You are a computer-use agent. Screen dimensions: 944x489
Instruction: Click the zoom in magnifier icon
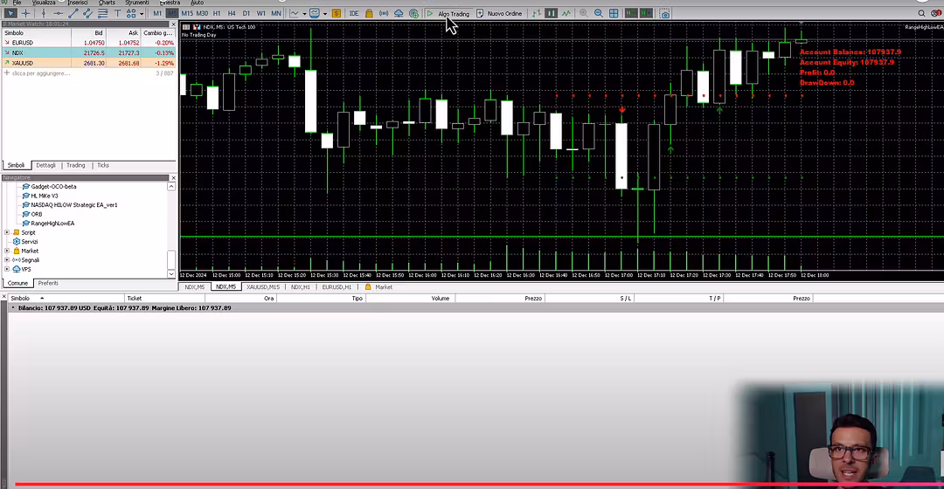(x=582, y=13)
